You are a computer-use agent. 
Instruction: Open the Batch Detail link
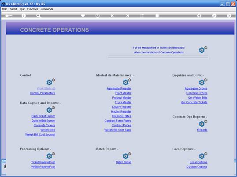click(123, 162)
